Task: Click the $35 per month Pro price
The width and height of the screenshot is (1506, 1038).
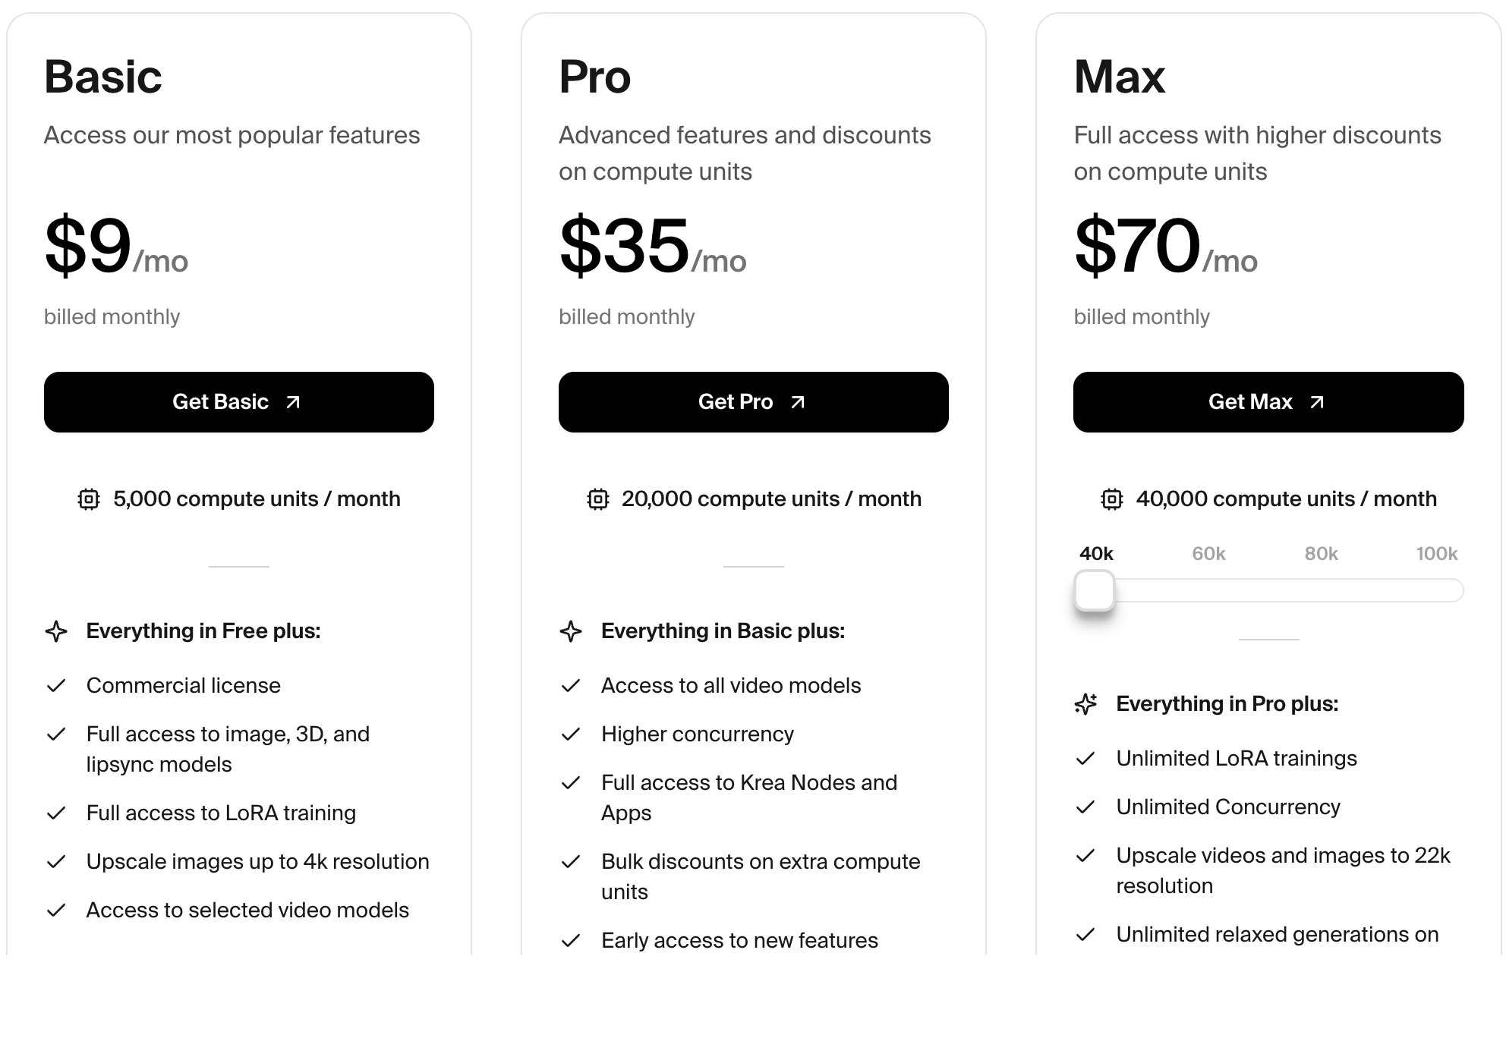Action: point(625,246)
